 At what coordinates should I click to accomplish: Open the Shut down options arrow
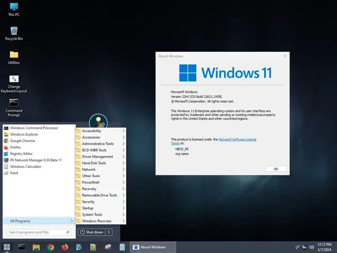coord(109,231)
